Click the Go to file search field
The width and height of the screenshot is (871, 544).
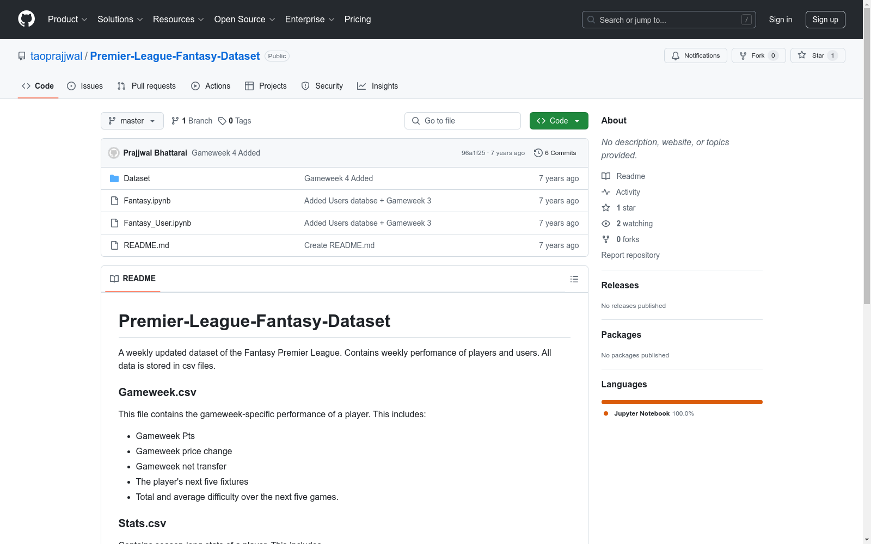pos(463,121)
